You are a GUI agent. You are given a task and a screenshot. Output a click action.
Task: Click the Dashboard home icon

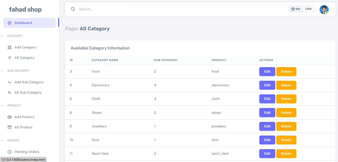tap(10, 23)
